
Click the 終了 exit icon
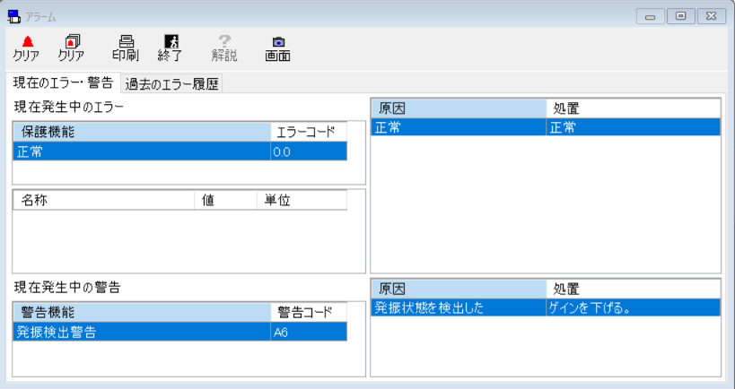pos(170,41)
